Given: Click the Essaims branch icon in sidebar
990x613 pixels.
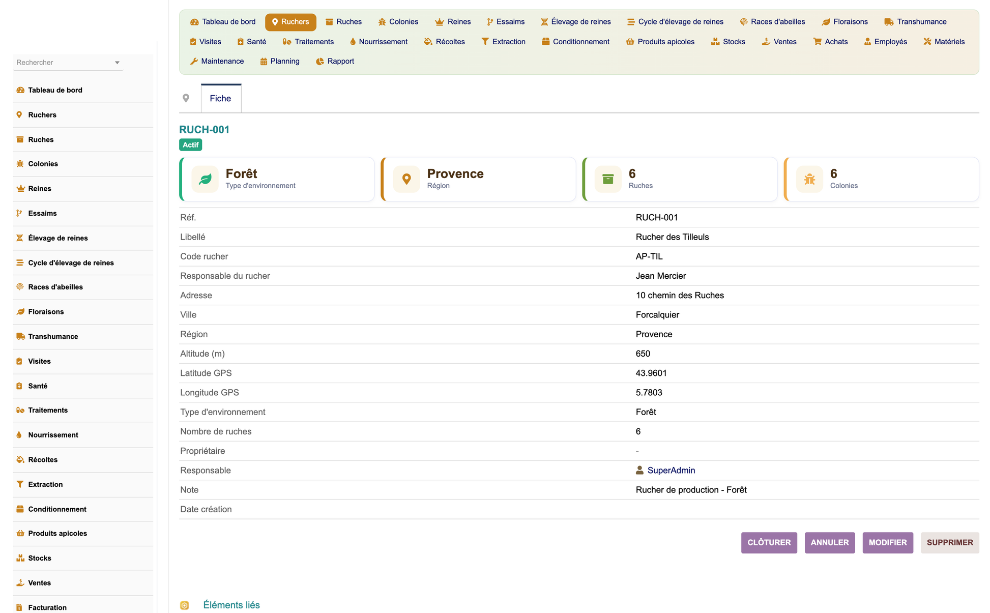Looking at the screenshot, I should pyautogui.click(x=19, y=213).
